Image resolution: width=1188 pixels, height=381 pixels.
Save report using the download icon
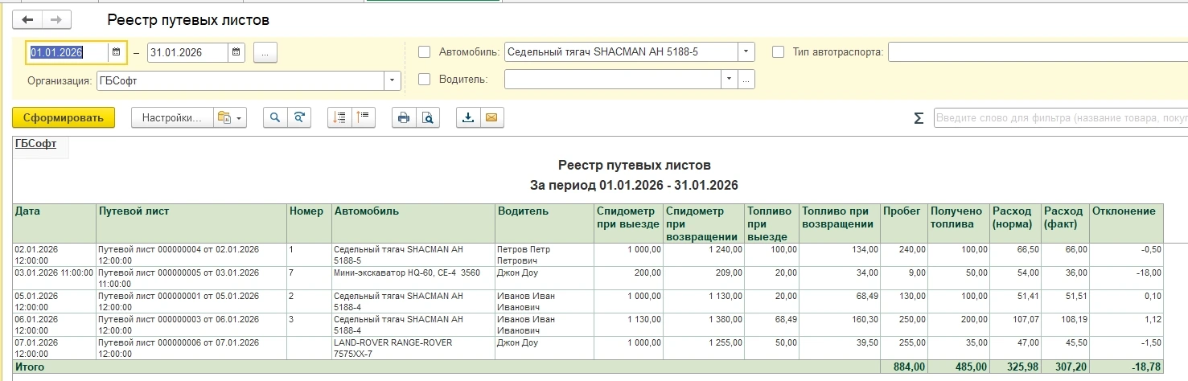467,117
